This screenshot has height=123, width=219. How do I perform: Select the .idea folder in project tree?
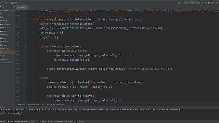click(x=2, y=17)
